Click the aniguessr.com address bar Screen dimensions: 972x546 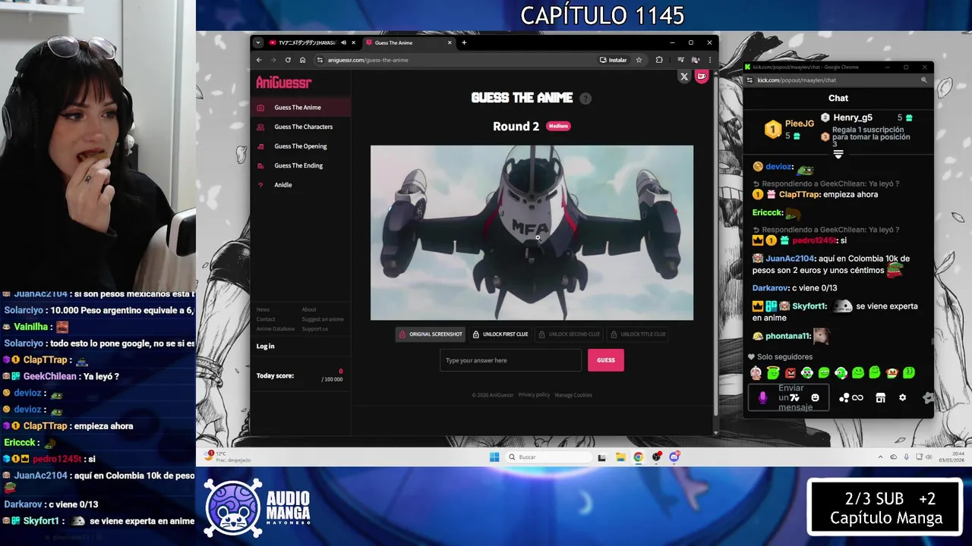click(x=456, y=60)
